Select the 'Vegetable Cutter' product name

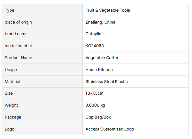pos(102,58)
